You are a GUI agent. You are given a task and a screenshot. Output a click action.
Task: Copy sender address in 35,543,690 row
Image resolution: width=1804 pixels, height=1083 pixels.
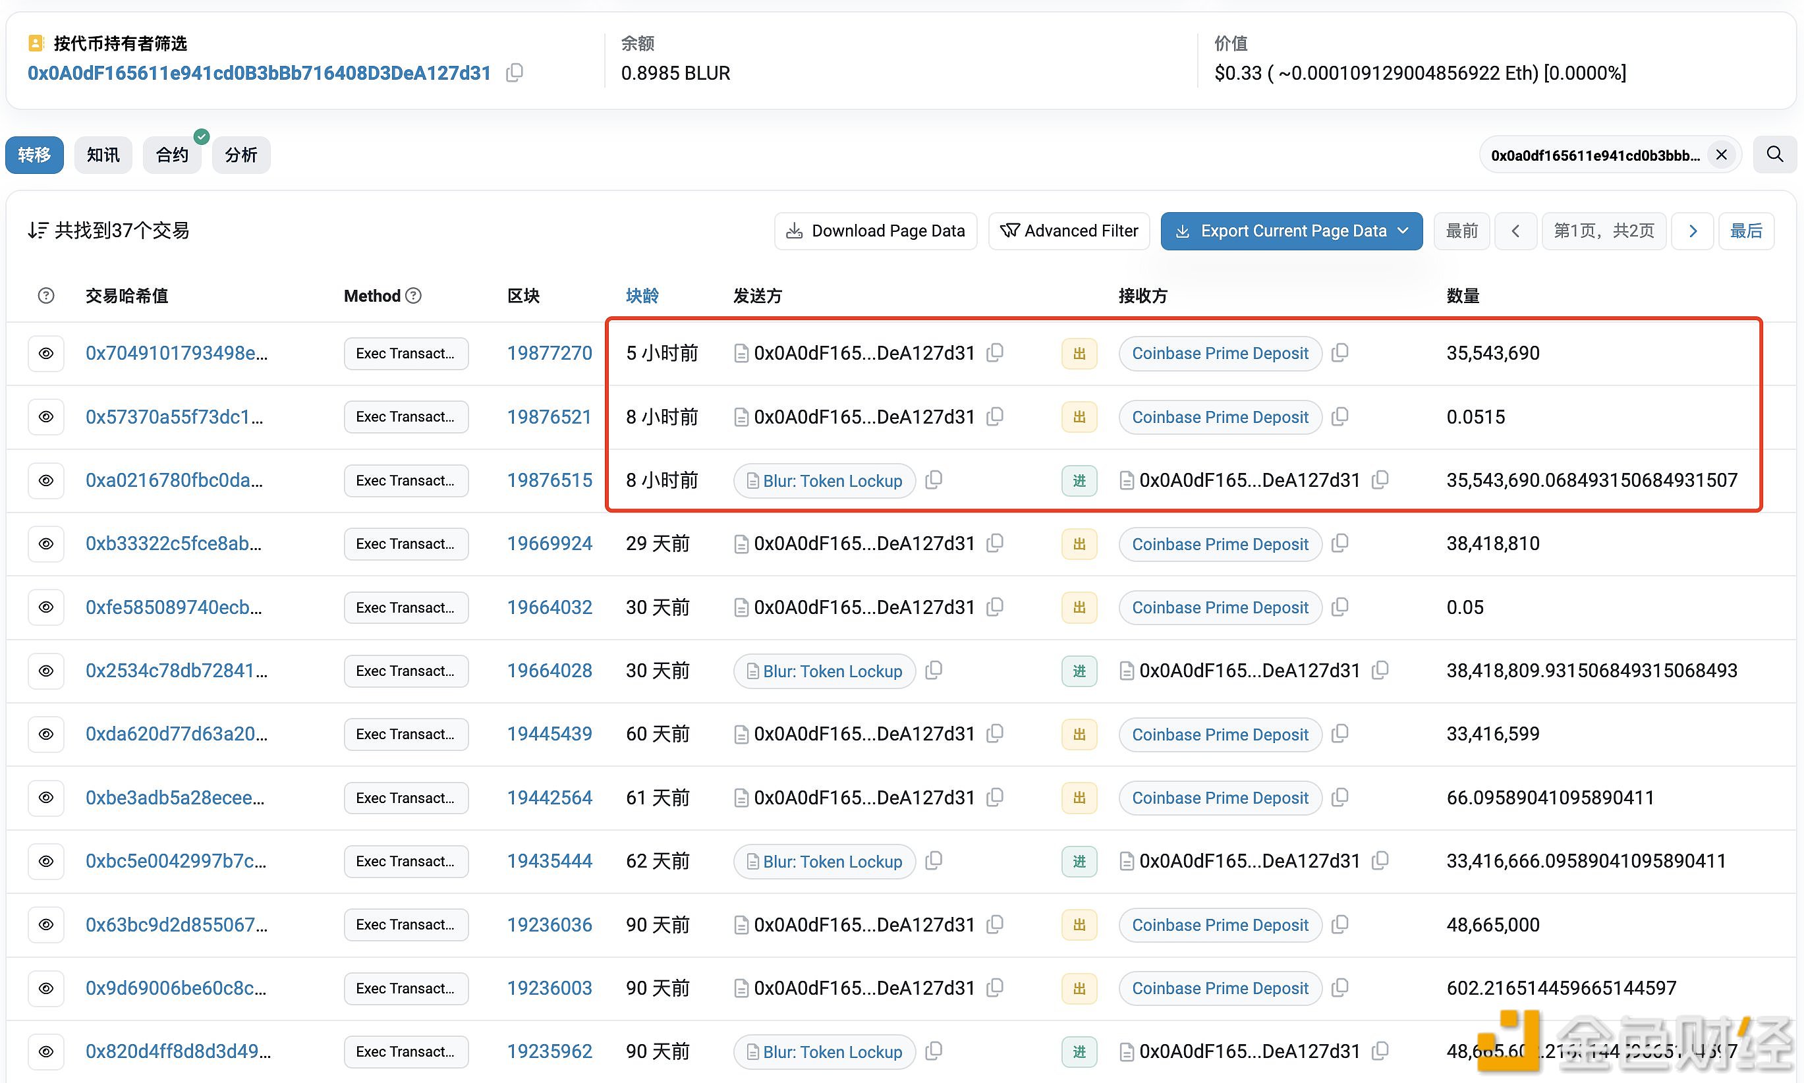click(995, 353)
